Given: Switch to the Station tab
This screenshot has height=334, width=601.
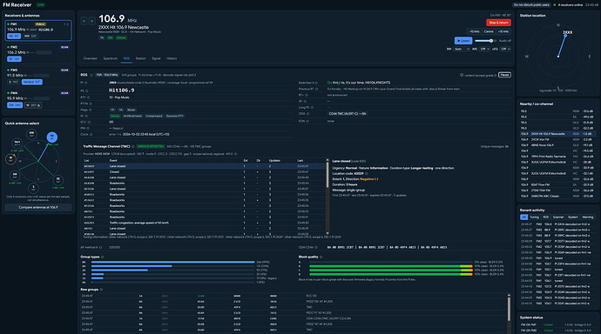Looking at the screenshot, I should (x=140, y=58).
